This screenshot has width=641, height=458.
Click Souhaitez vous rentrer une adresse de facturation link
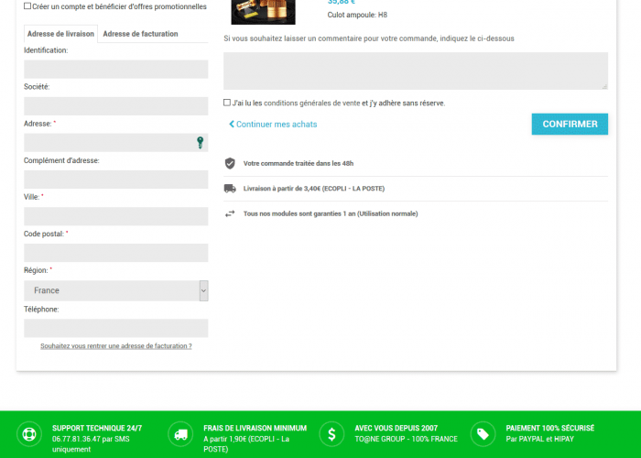[116, 346]
